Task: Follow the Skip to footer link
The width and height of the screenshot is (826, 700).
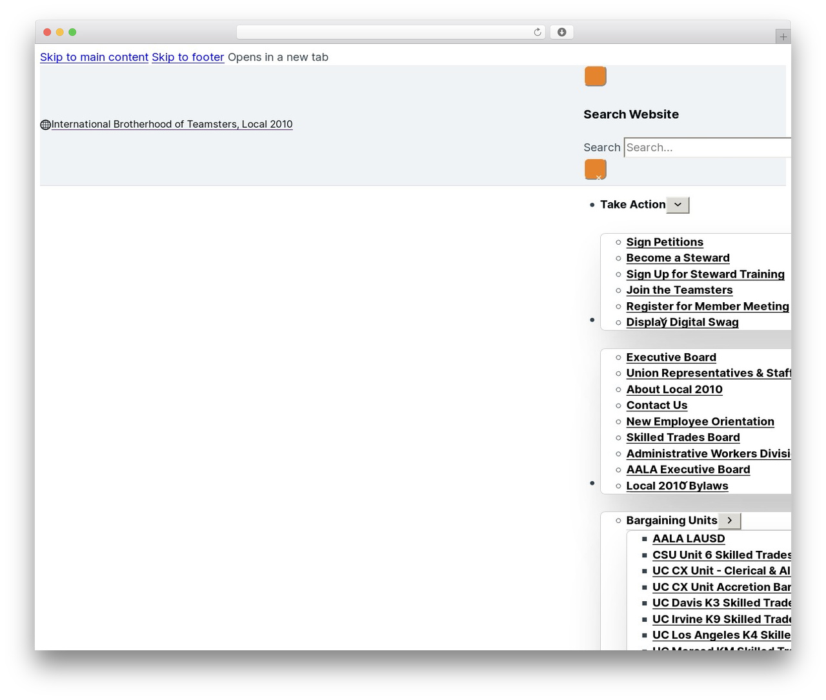Action: pos(188,57)
